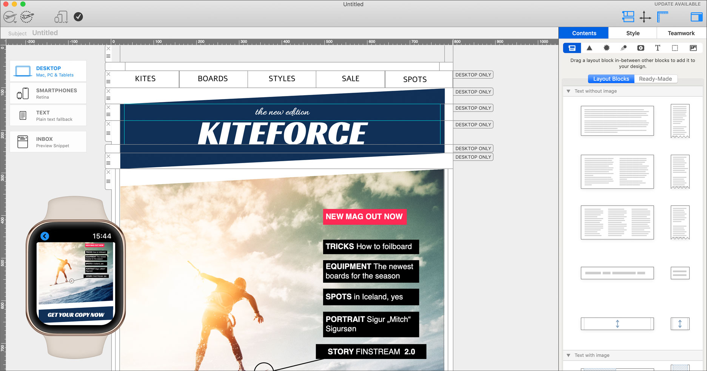Click the back arrow on the watch preview
Image resolution: width=707 pixels, height=371 pixels.
point(45,236)
